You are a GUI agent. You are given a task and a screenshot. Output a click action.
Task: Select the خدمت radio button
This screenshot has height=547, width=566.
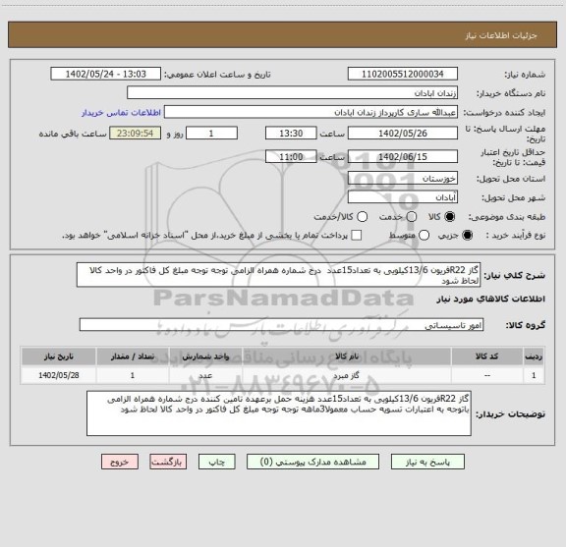[x=412, y=217]
